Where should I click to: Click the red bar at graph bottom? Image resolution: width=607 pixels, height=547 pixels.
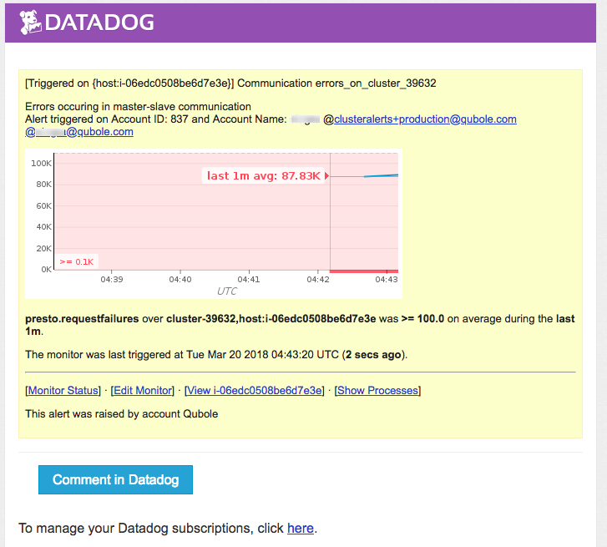point(364,271)
